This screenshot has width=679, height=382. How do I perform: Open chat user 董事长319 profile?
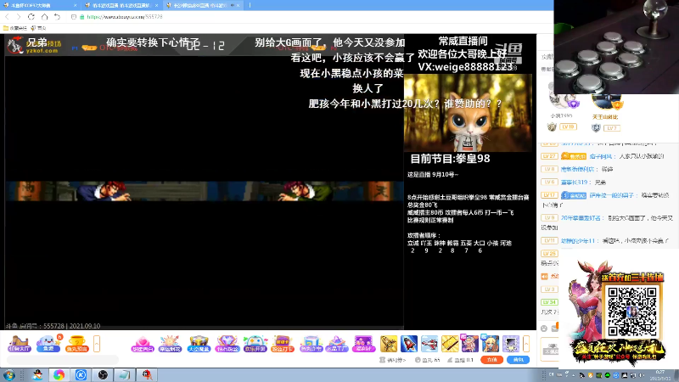pos(575,183)
